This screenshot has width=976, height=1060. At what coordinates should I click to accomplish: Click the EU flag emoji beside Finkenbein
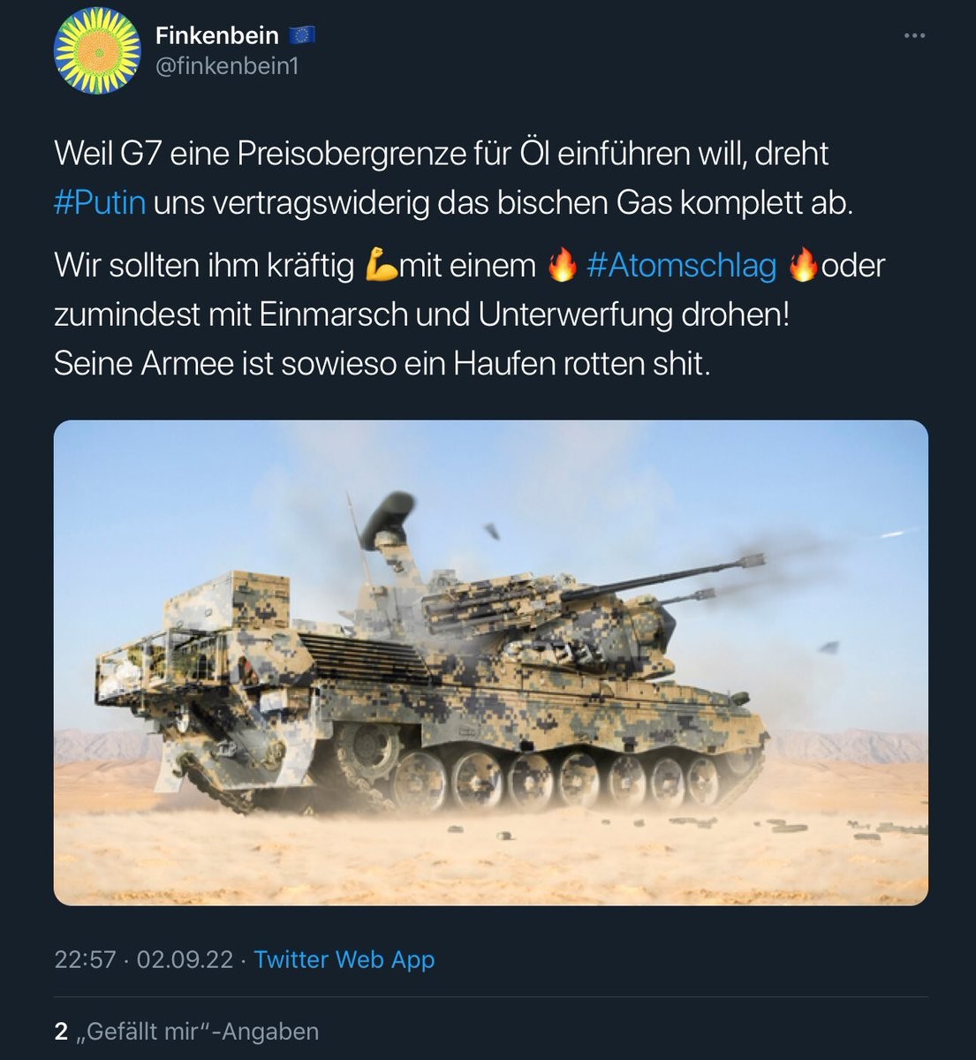pos(302,35)
